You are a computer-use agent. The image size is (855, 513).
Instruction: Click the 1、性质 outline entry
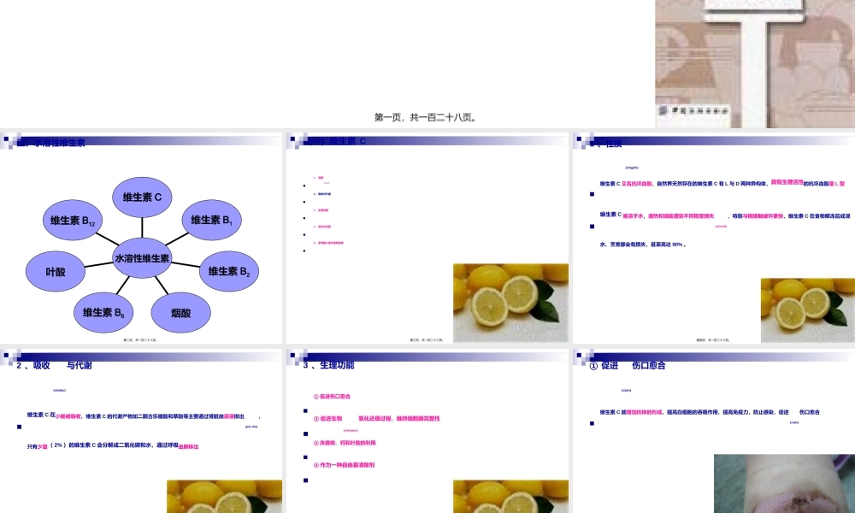click(x=320, y=178)
